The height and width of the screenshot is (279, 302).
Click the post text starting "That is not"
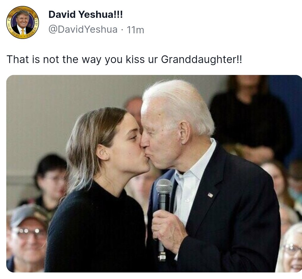pyautogui.click(x=124, y=59)
